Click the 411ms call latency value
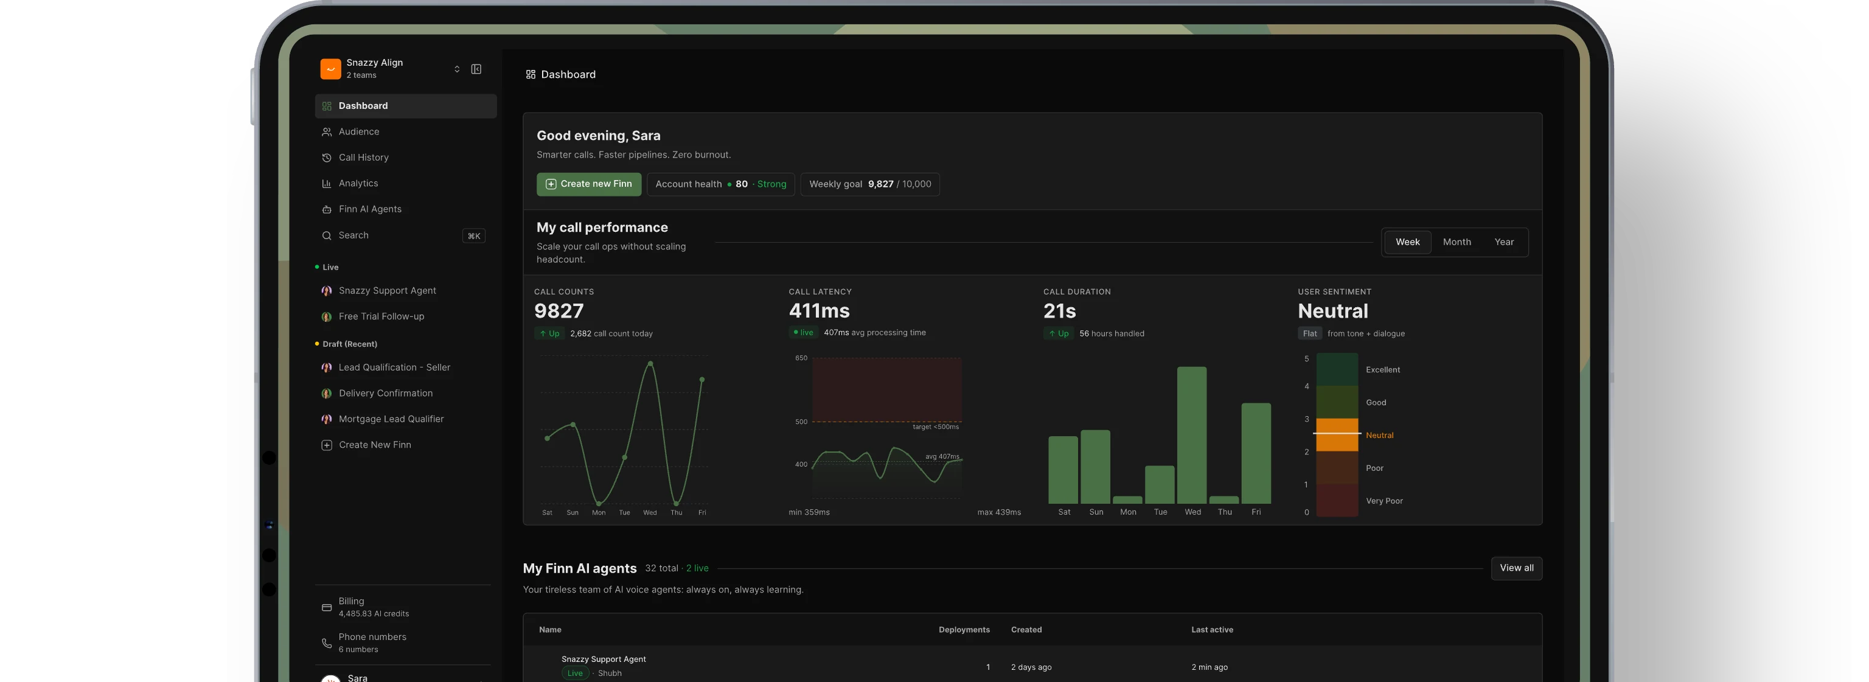This screenshot has width=1869, height=682. [819, 311]
